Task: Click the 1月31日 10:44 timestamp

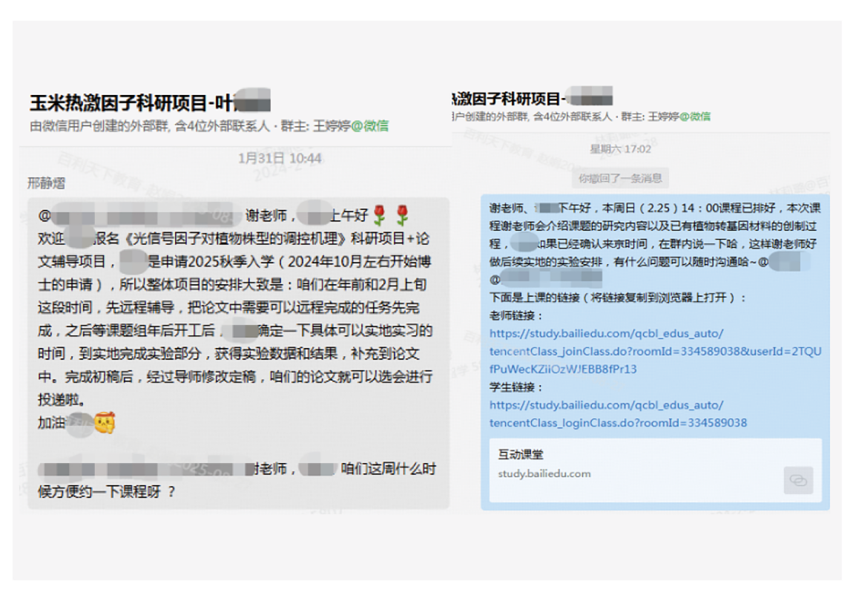Action: click(280, 158)
